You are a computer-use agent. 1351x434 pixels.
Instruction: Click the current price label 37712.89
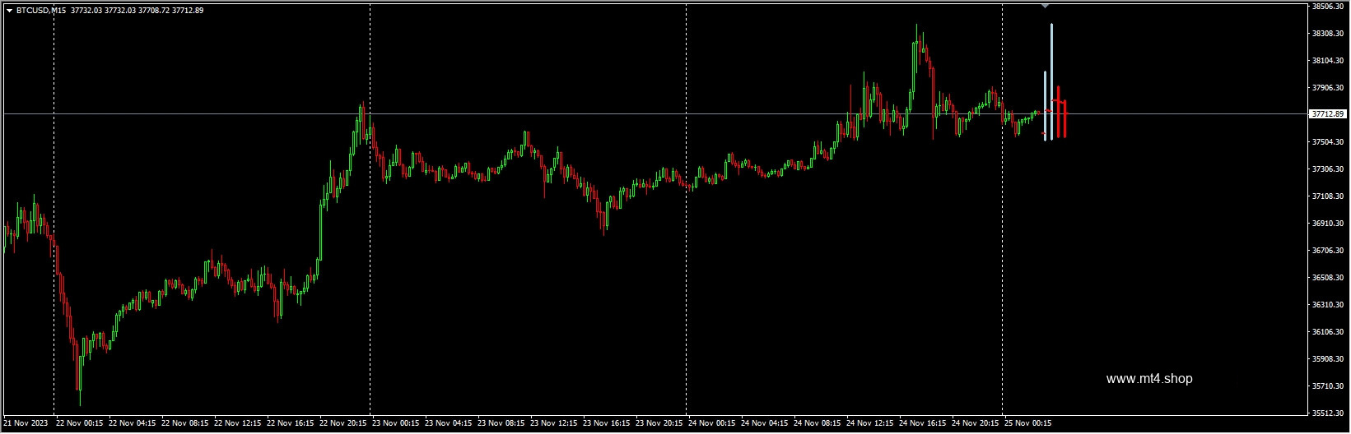[1328, 114]
